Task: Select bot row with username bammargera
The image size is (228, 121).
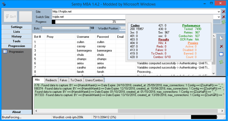Action: (79, 51)
